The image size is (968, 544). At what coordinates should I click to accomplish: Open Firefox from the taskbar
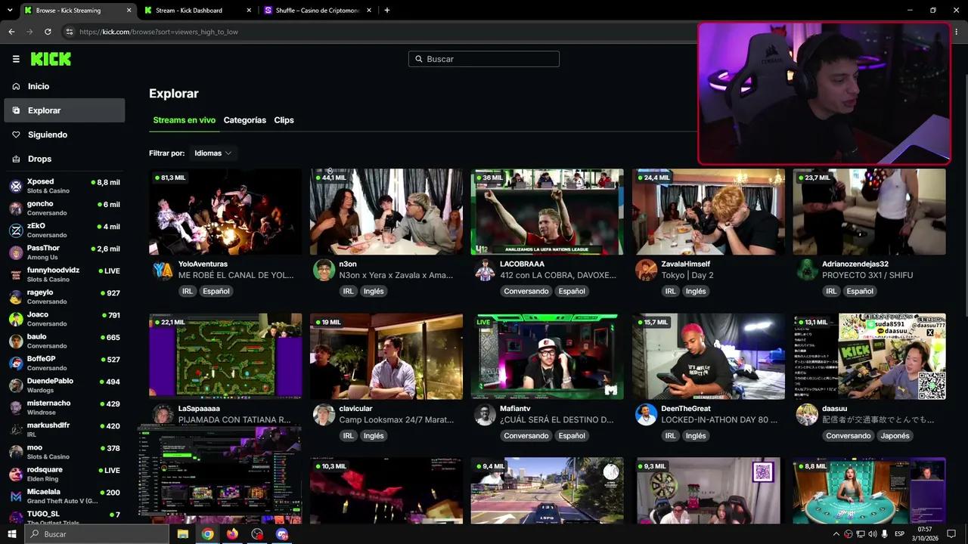(232, 534)
